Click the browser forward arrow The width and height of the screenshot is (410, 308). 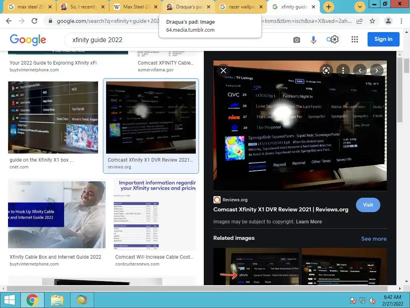[x=22, y=21]
